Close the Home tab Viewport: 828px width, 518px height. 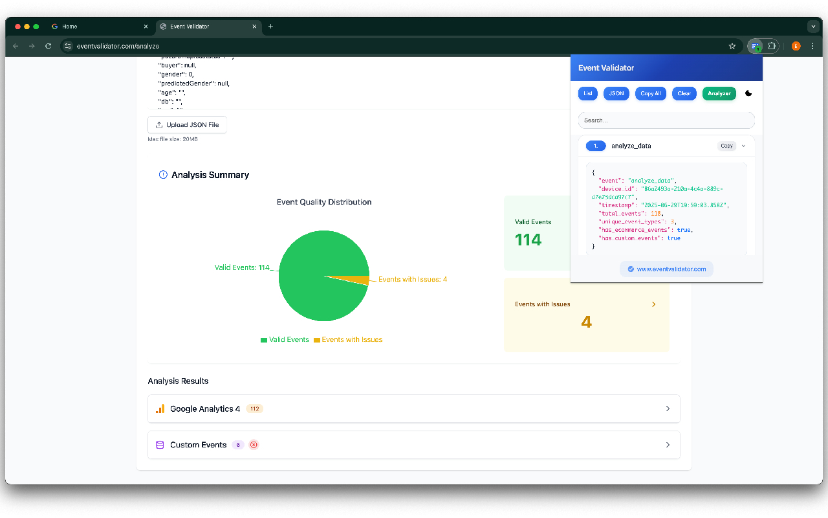point(146,27)
